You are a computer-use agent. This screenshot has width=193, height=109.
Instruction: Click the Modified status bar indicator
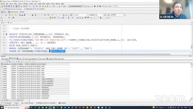62,103
